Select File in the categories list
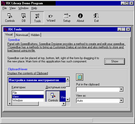Image resolution: width=135 pixels, height=124 pixels. (x=28, y=93)
